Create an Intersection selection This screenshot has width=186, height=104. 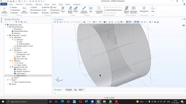[x=55, y=10]
